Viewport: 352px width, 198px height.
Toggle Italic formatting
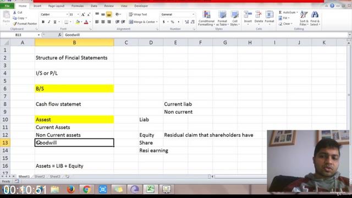[x=49, y=22]
